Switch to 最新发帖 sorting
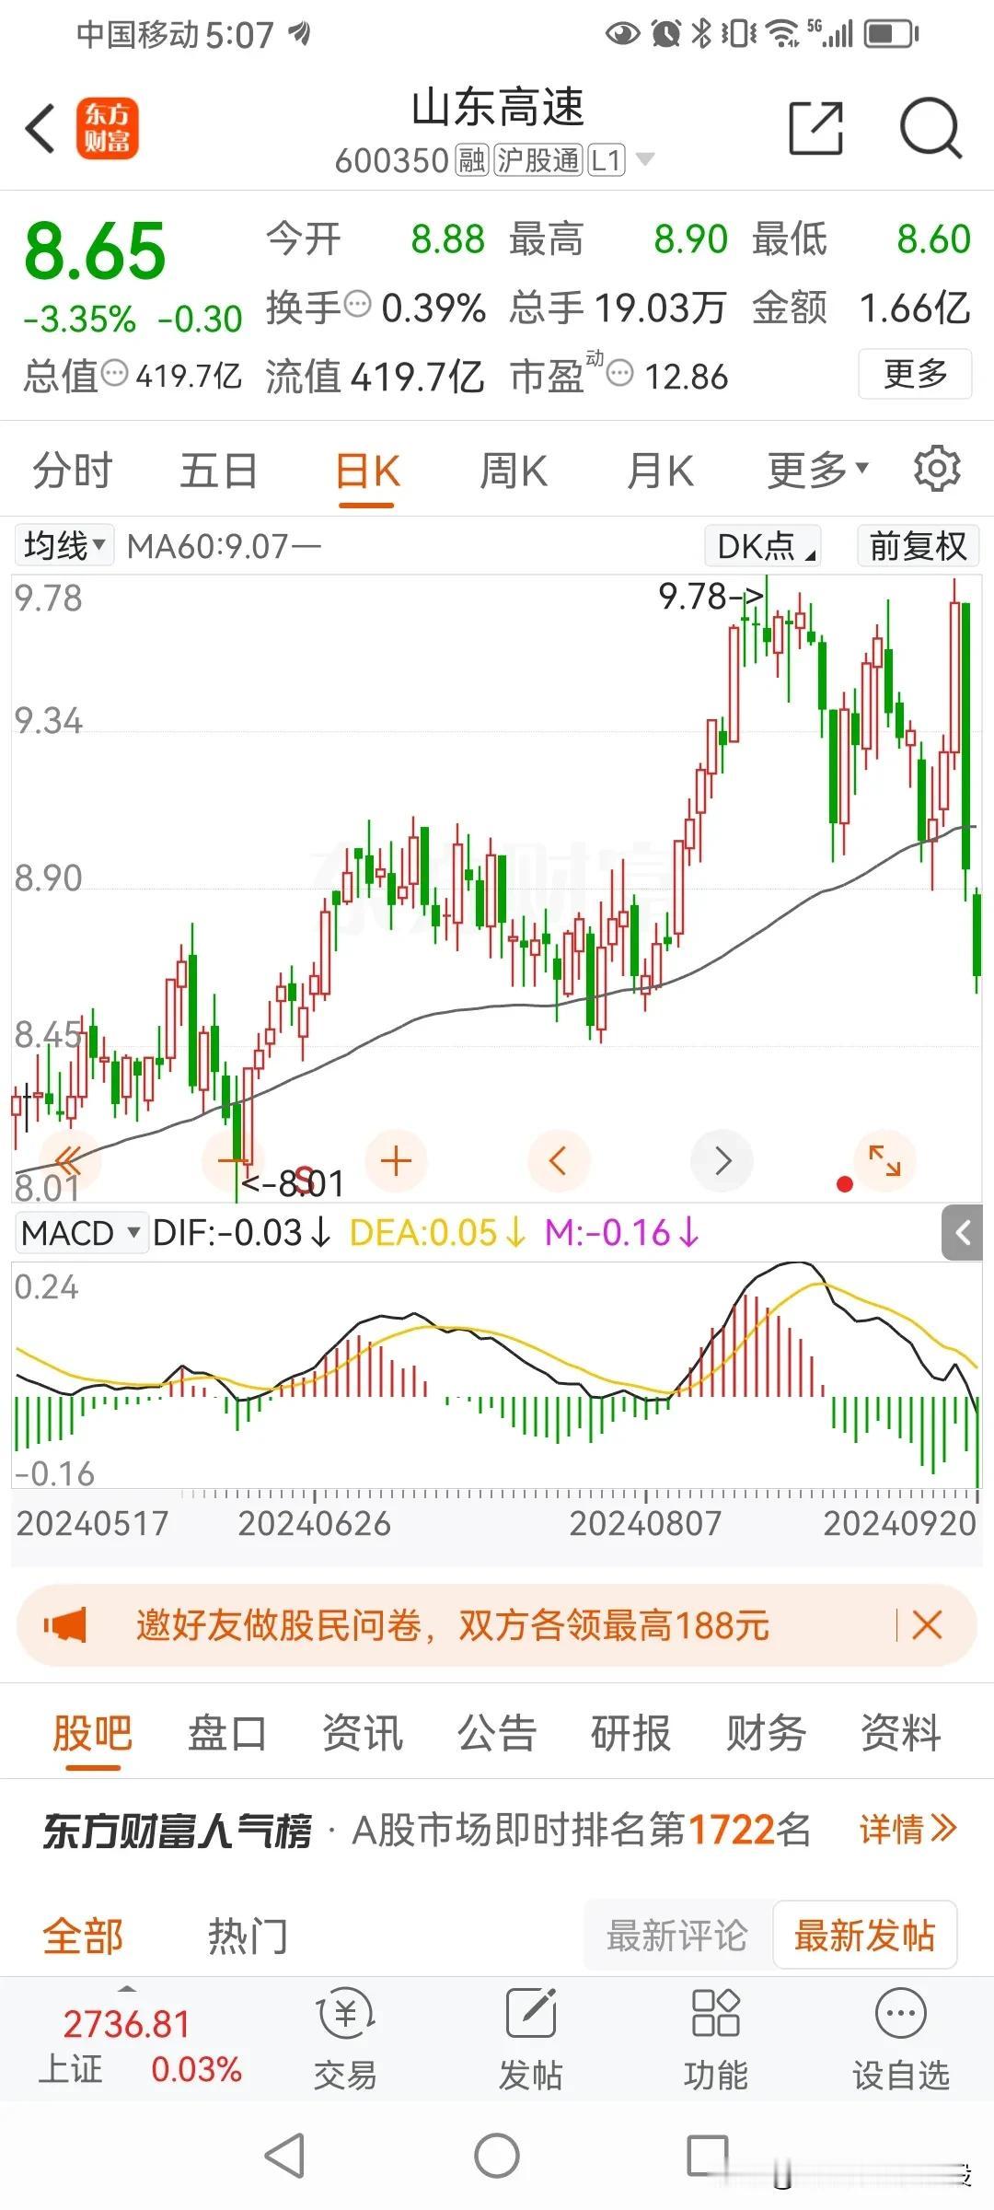Image resolution: width=994 pixels, height=2210 pixels. click(x=864, y=1934)
